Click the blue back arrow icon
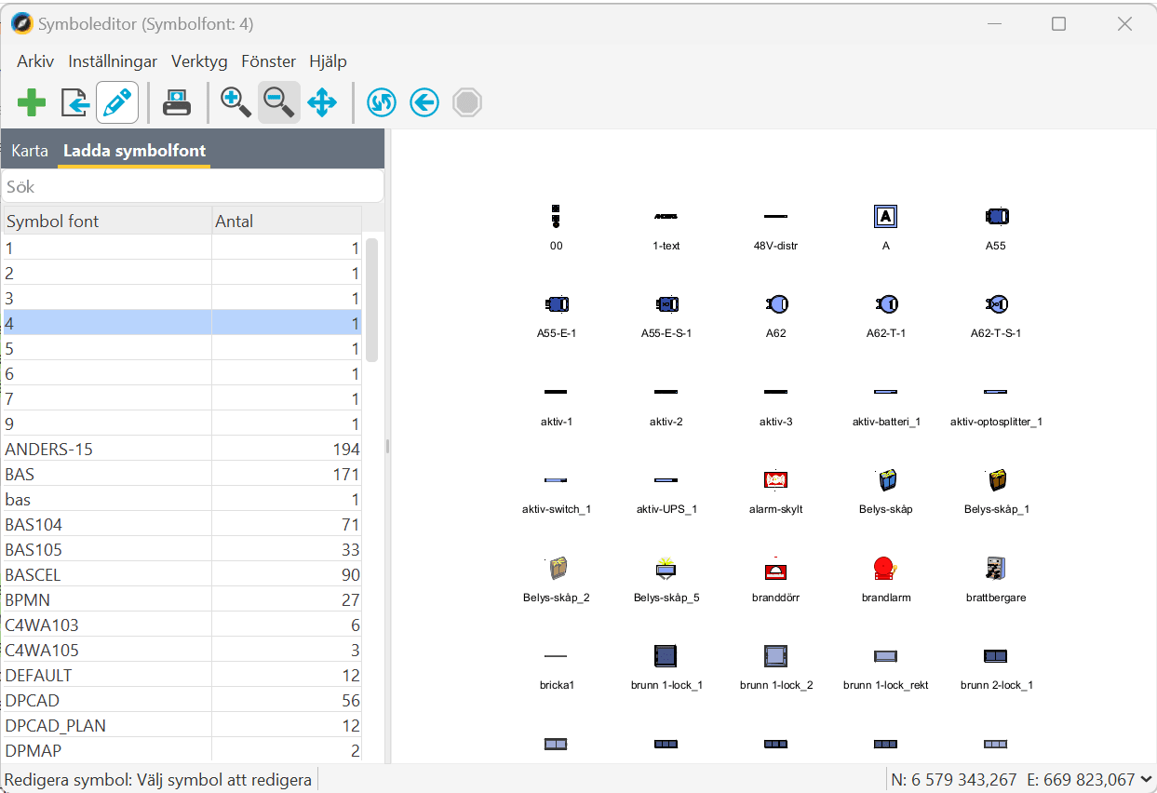Image resolution: width=1157 pixels, height=793 pixels. pos(424,102)
